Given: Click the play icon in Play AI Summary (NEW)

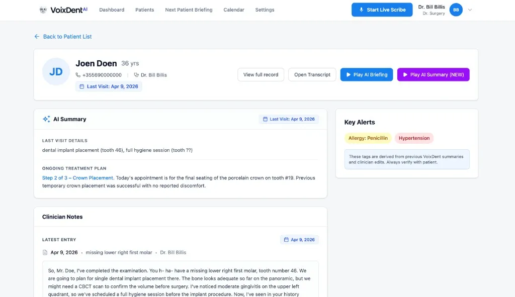Looking at the screenshot, I should tap(405, 74).
